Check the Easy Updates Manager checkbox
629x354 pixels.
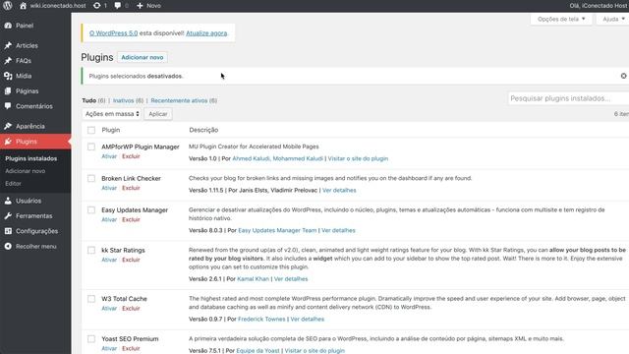pos(91,210)
